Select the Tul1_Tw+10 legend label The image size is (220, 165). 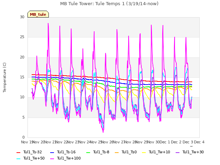point(159,152)
